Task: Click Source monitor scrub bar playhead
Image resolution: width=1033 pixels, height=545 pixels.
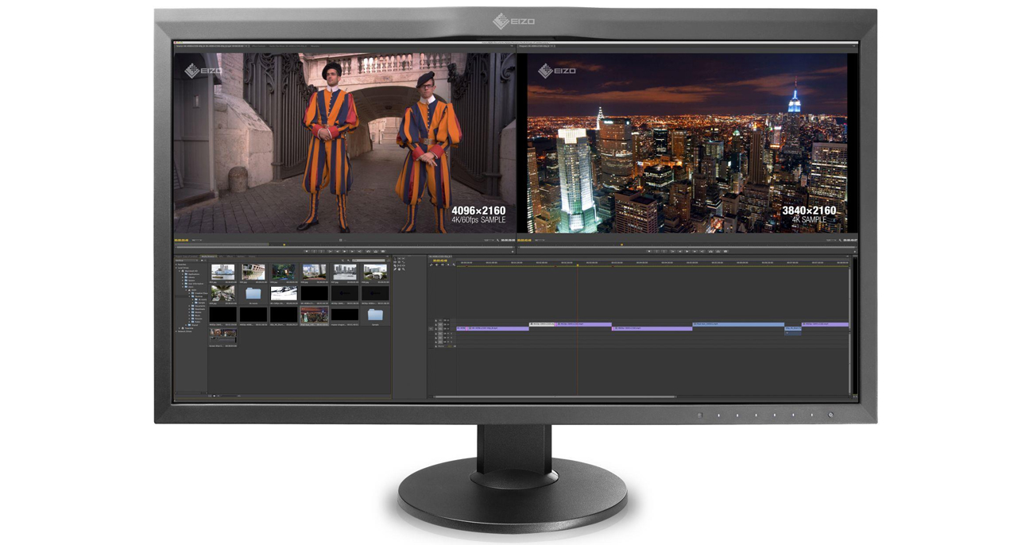Action: [x=284, y=245]
